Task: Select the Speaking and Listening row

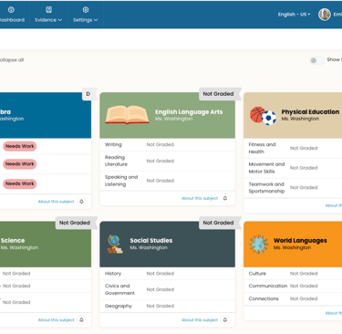Action: pyautogui.click(x=167, y=181)
